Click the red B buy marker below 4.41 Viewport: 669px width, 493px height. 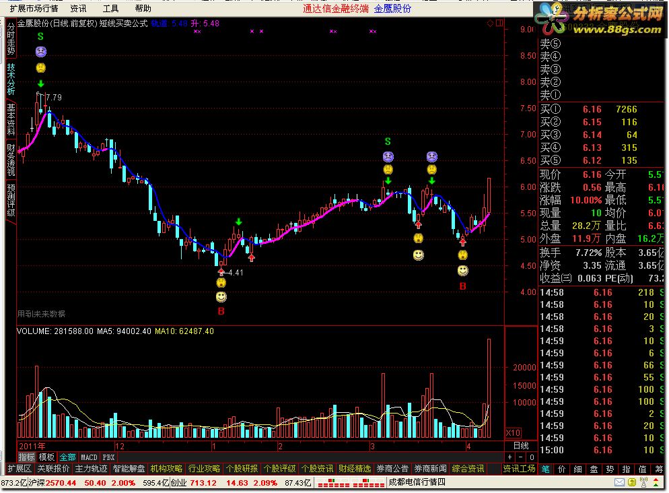[x=221, y=310]
